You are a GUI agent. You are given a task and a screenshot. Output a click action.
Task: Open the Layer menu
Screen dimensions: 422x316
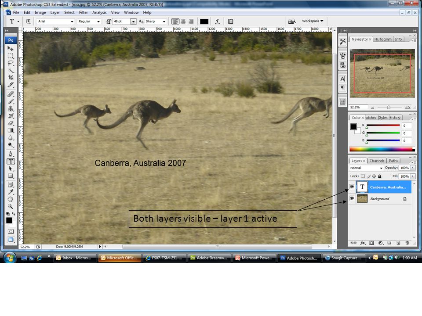click(55, 12)
